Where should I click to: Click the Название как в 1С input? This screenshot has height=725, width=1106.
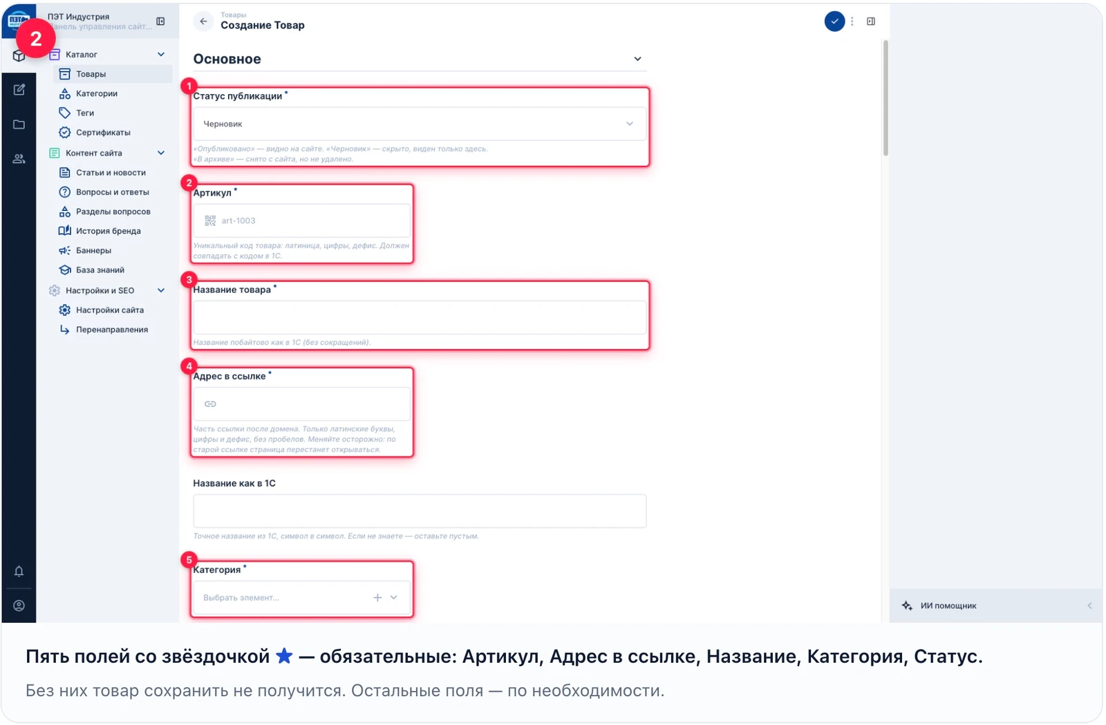[x=420, y=511]
